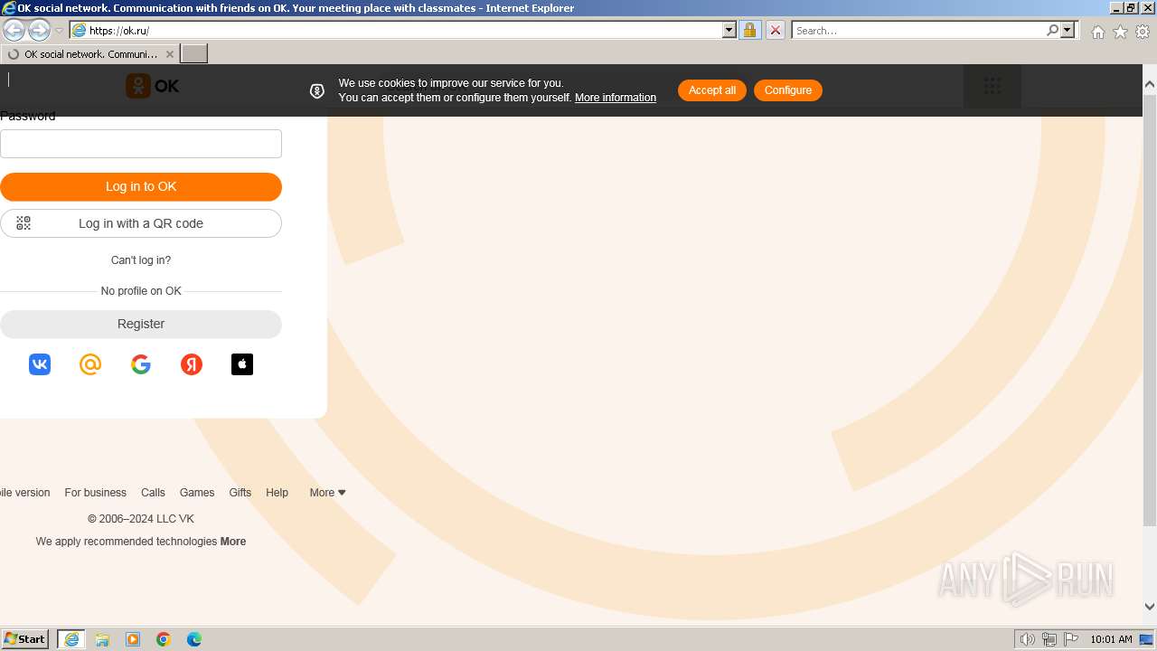This screenshot has width=1157, height=651.
Task: Open Internet Explorer in the taskbar
Action: [71, 639]
